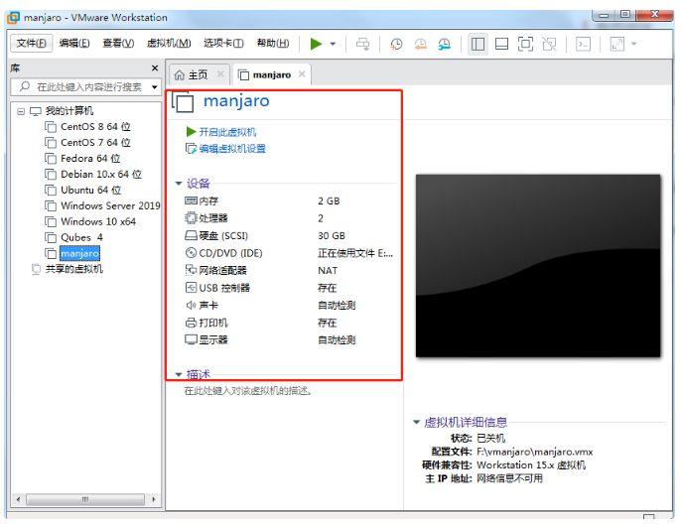
Task: Collapse the 虚拟机详细信息 section
Action: tap(416, 422)
